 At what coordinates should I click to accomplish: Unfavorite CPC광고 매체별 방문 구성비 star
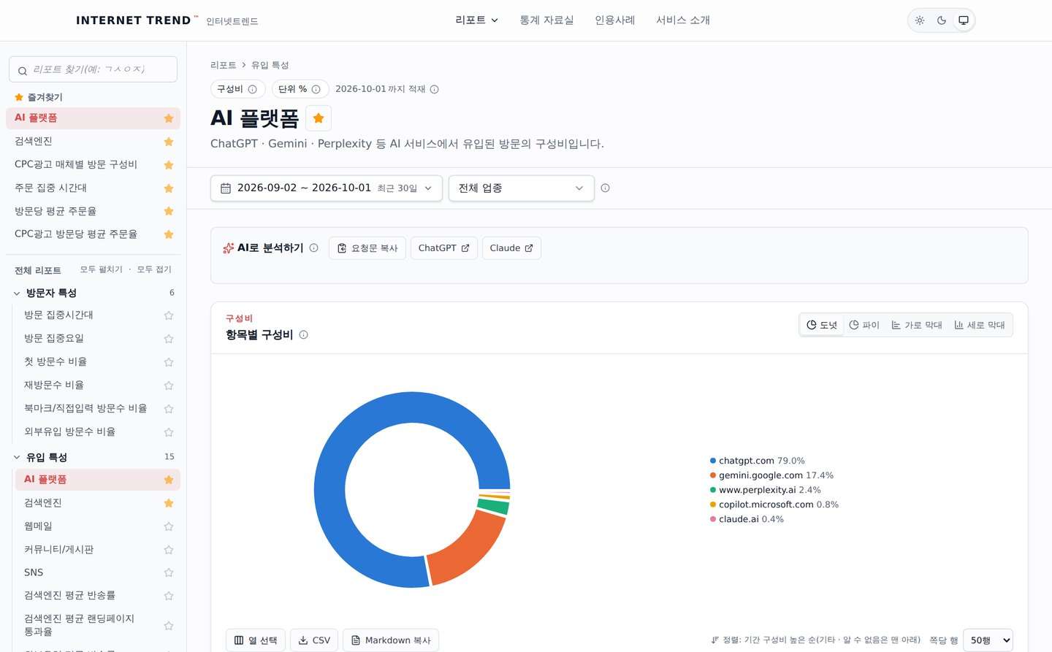[x=169, y=165]
